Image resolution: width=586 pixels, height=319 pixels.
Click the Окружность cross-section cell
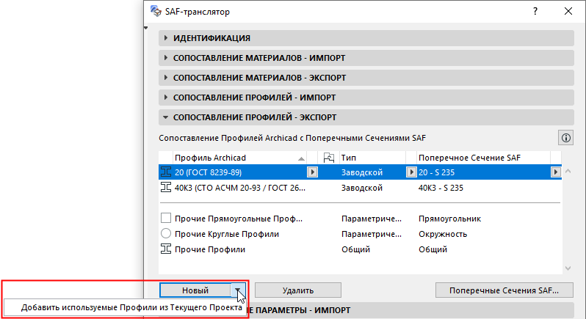pos(443,234)
